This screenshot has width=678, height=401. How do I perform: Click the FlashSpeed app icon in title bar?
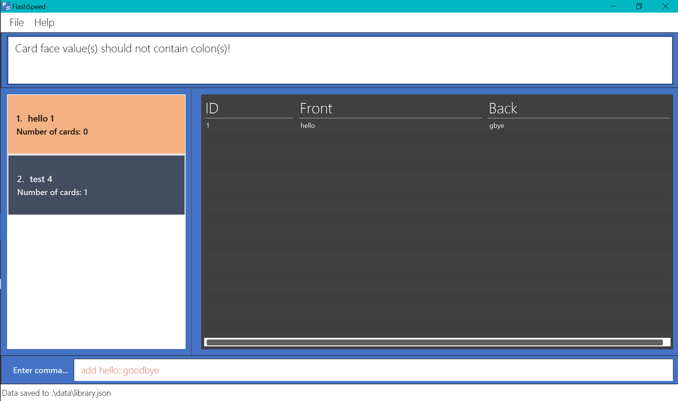coord(6,6)
